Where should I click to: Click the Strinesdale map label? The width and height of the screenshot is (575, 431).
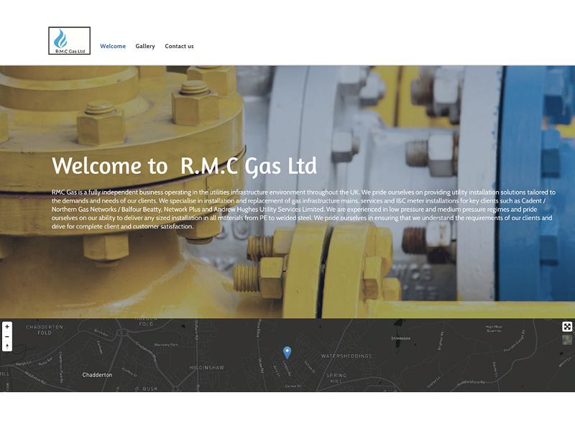400,338
